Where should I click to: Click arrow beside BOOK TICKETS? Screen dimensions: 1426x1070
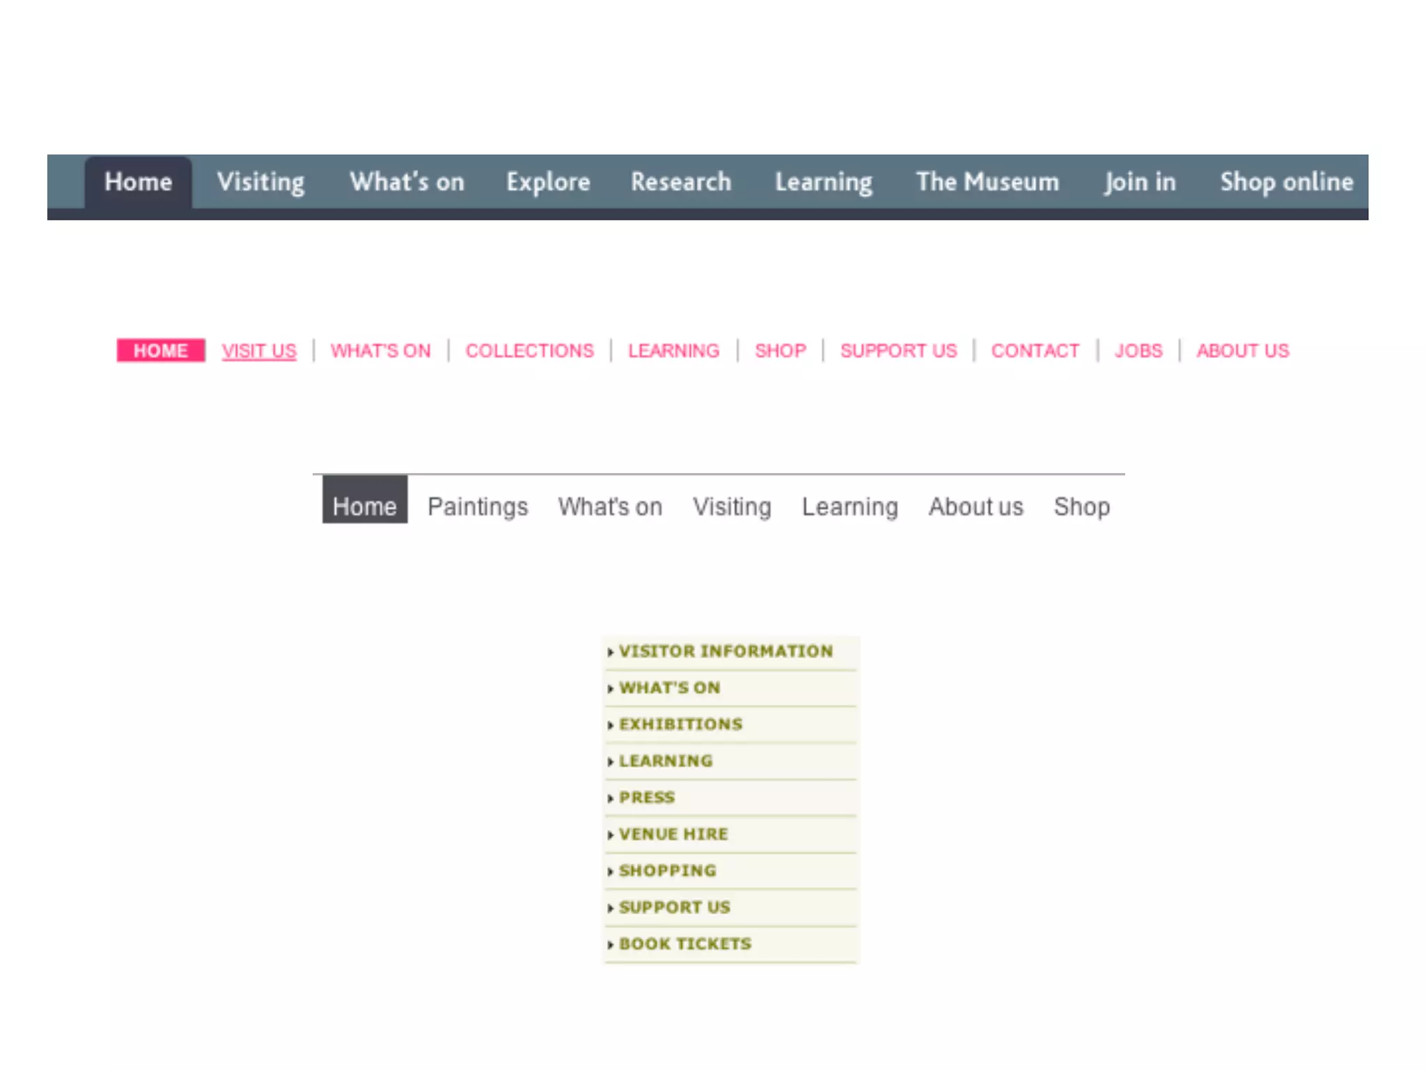[611, 945]
